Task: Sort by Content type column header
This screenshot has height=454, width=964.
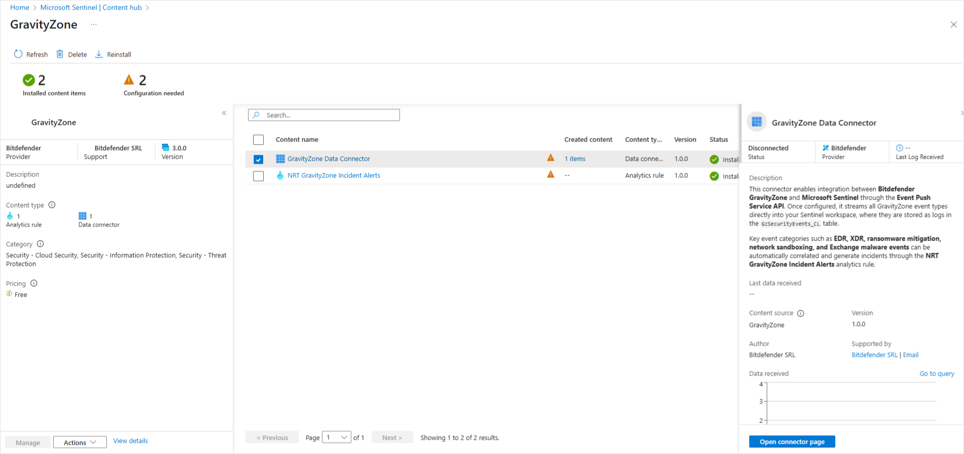Action: tap(644, 140)
